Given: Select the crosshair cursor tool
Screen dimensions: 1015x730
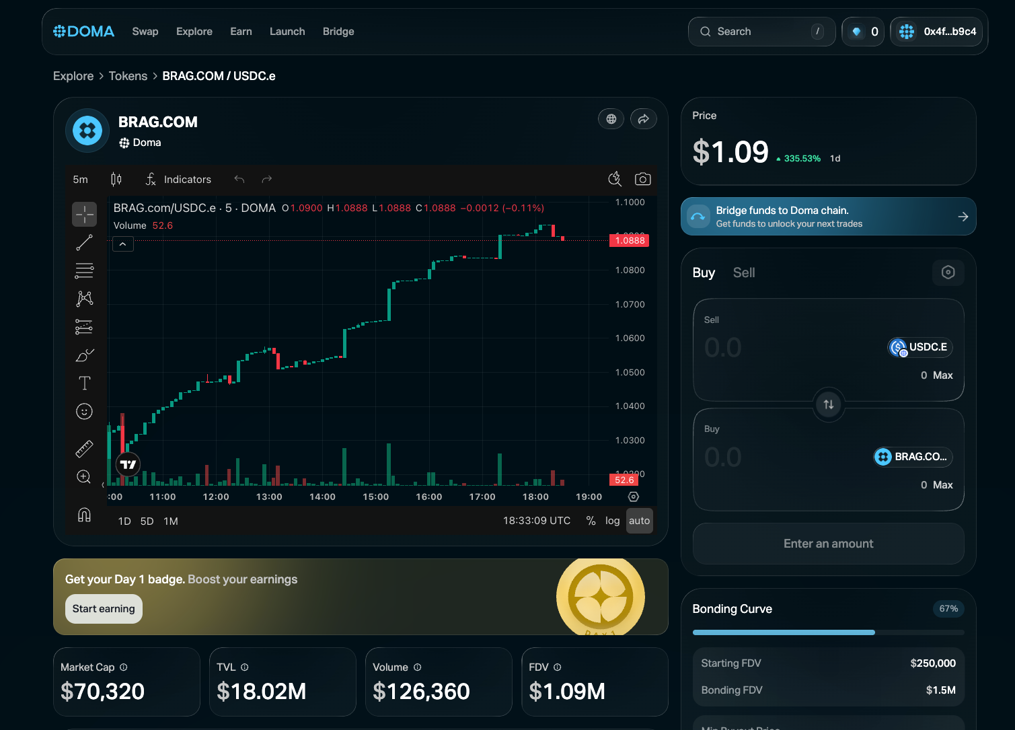Looking at the screenshot, I should [x=85, y=215].
